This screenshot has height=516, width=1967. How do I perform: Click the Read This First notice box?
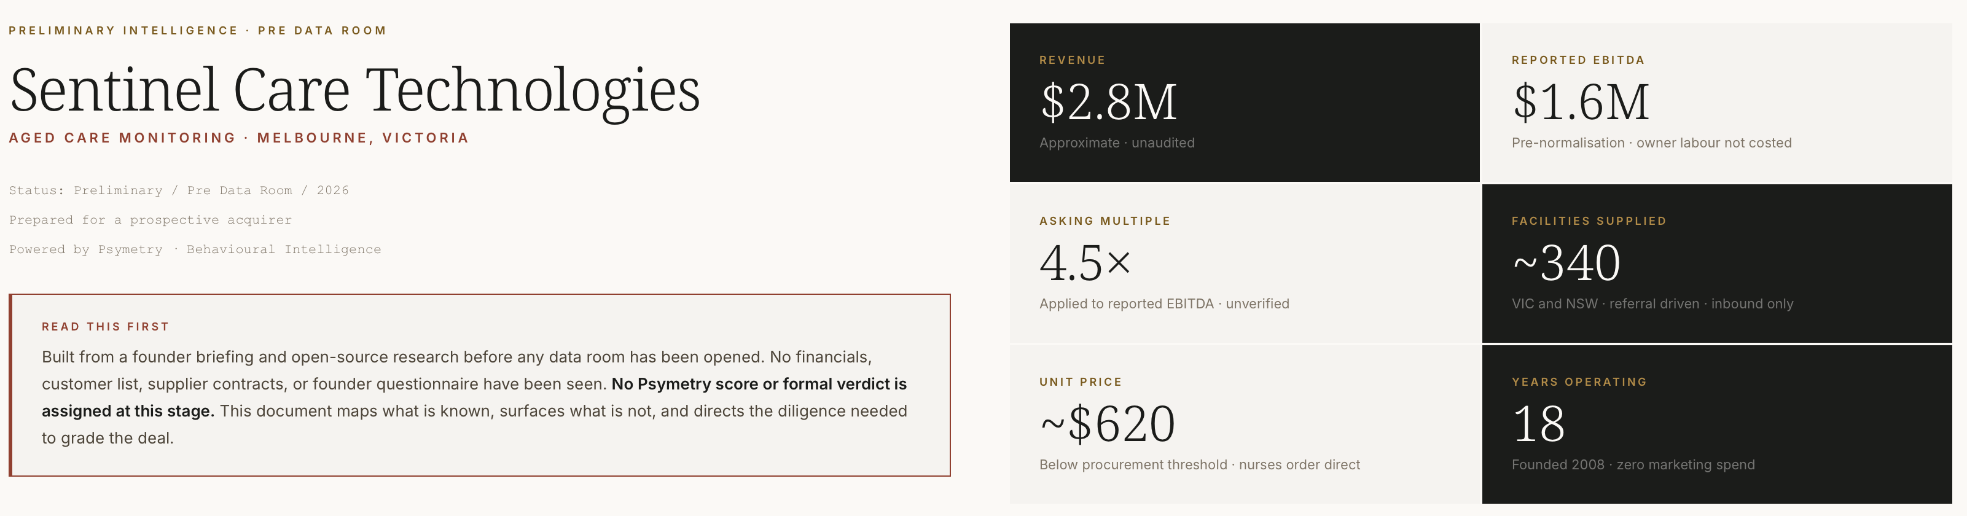coord(480,386)
